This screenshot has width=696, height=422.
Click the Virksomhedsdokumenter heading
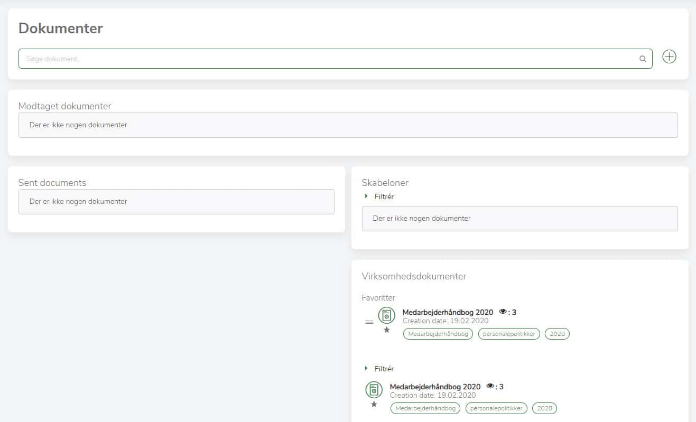click(414, 276)
